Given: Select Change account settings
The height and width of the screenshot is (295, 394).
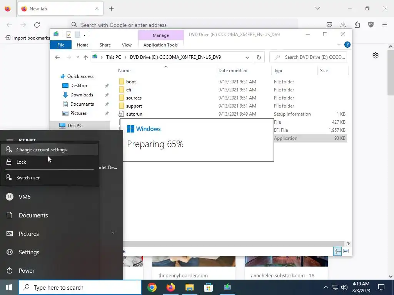Looking at the screenshot, I should pyautogui.click(x=50, y=150).
